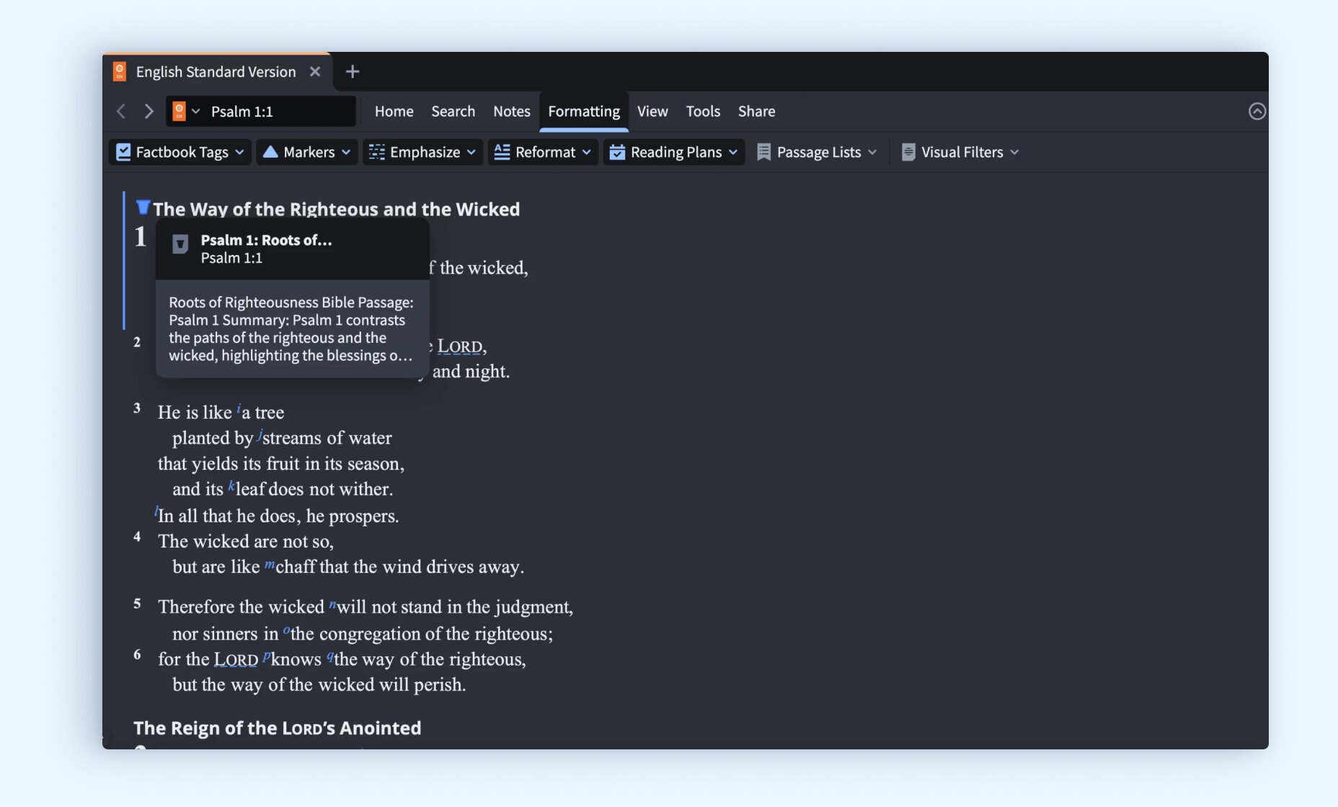This screenshot has width=1338, height=807.
Task: Open the Tools tab
Action: click(x=703, y=111)
